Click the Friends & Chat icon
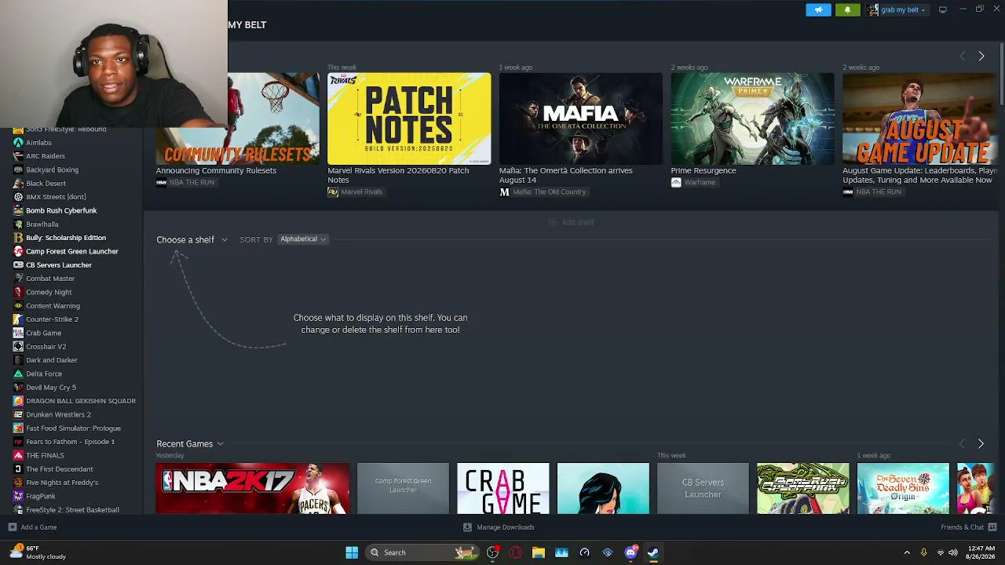 [992, 527]
